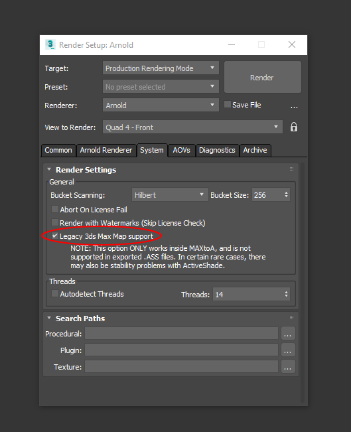Collapse the Render Settings rollout
The image size is (351, 432).
click(x=49, y=169)
